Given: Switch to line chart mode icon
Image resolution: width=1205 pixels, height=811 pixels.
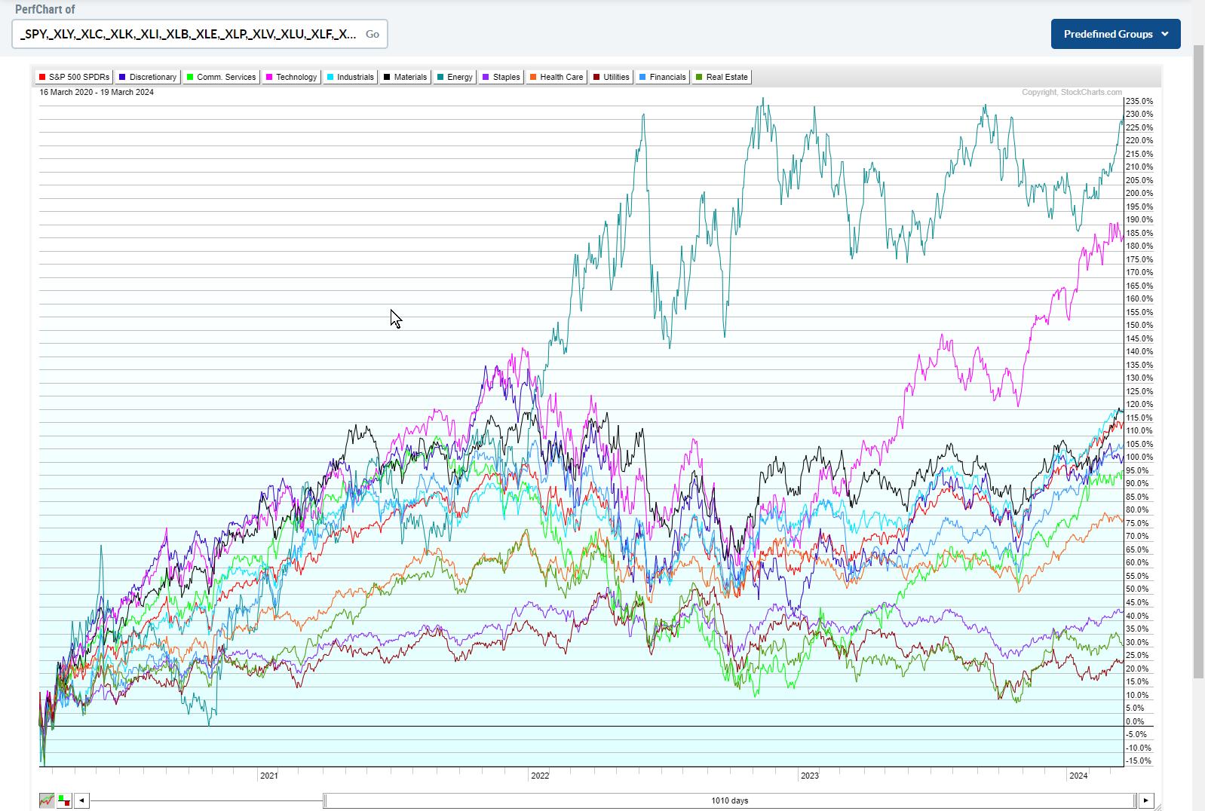Looking at the screenshot, I should pyautogui.click(x=47, y=800).
